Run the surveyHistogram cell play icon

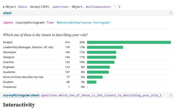coord(171,95)
